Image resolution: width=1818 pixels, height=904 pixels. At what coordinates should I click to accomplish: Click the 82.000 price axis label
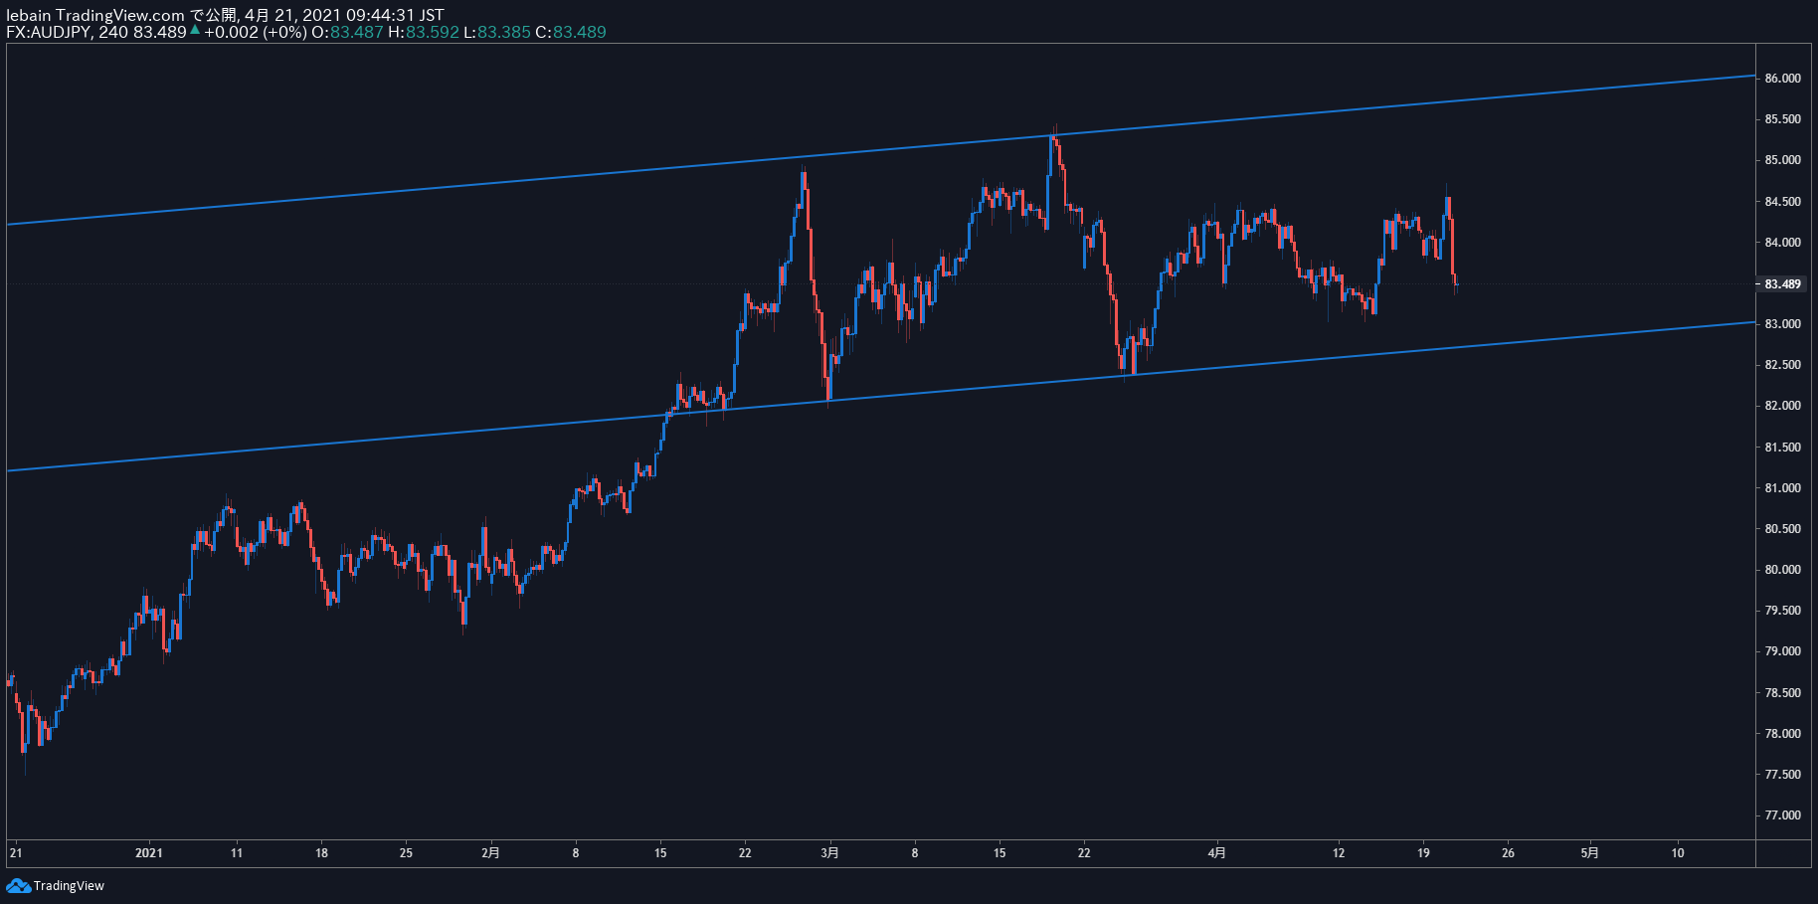coord(1782,405)
